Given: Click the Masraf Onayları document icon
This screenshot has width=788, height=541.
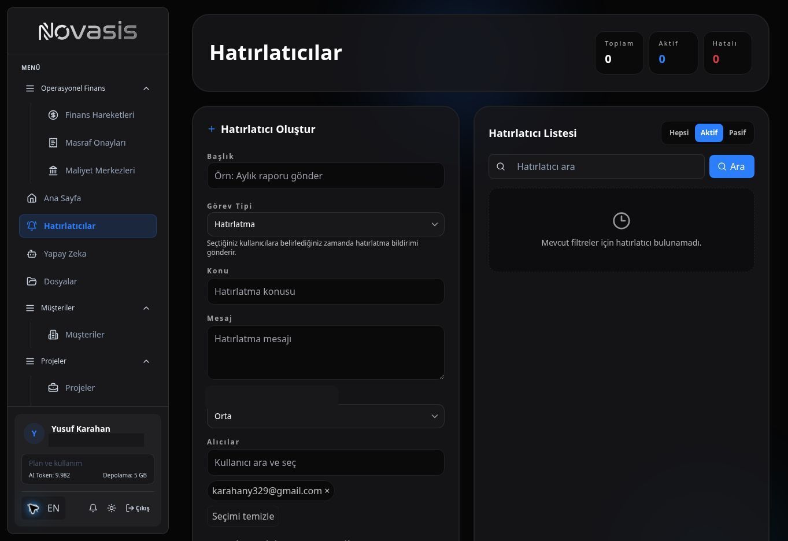Looking at the screenshot, I should point(53,143).
